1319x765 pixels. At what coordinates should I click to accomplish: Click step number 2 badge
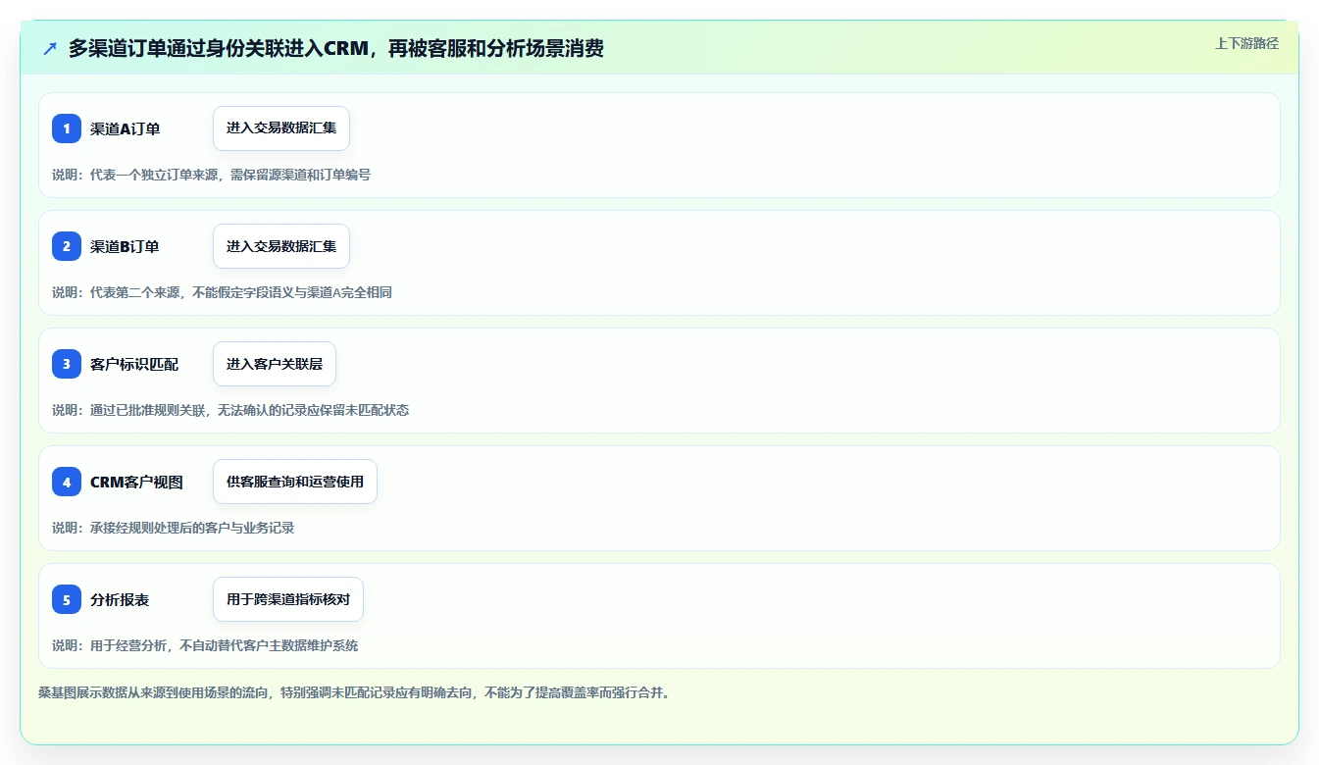pos(67,246)
